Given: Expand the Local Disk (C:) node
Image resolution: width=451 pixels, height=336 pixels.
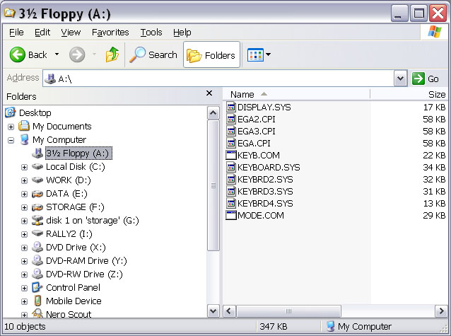Looking at the screenshot, I should pyautogui.click(x=25, y=167).
